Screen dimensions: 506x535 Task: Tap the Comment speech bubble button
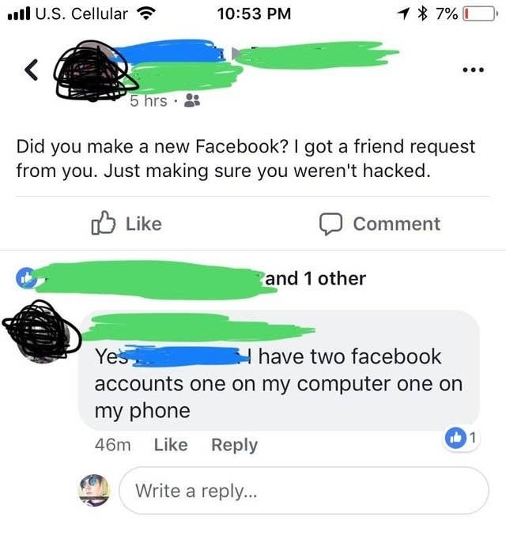(x=379, y=224)
